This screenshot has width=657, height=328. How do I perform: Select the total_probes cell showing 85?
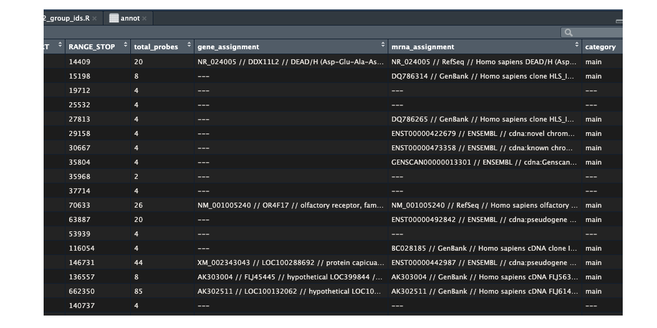tap(138, 291)
